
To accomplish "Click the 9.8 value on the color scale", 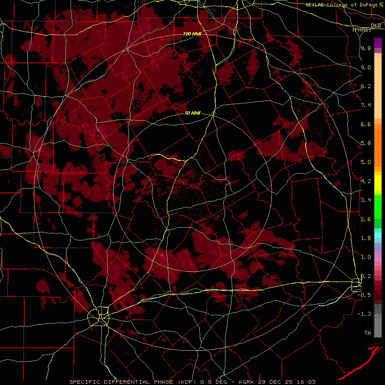I will click(x=366, y=48).
